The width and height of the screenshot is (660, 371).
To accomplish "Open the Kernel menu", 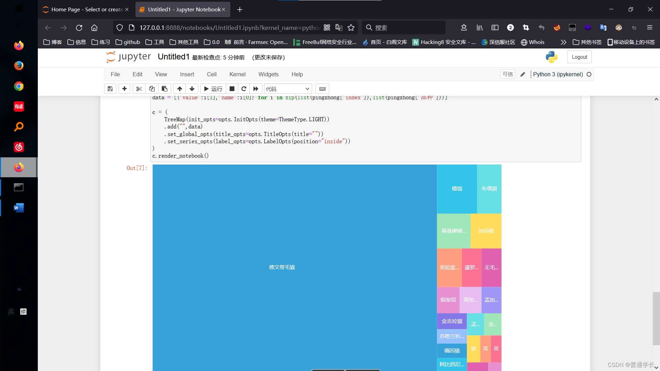I will point(237,74).
